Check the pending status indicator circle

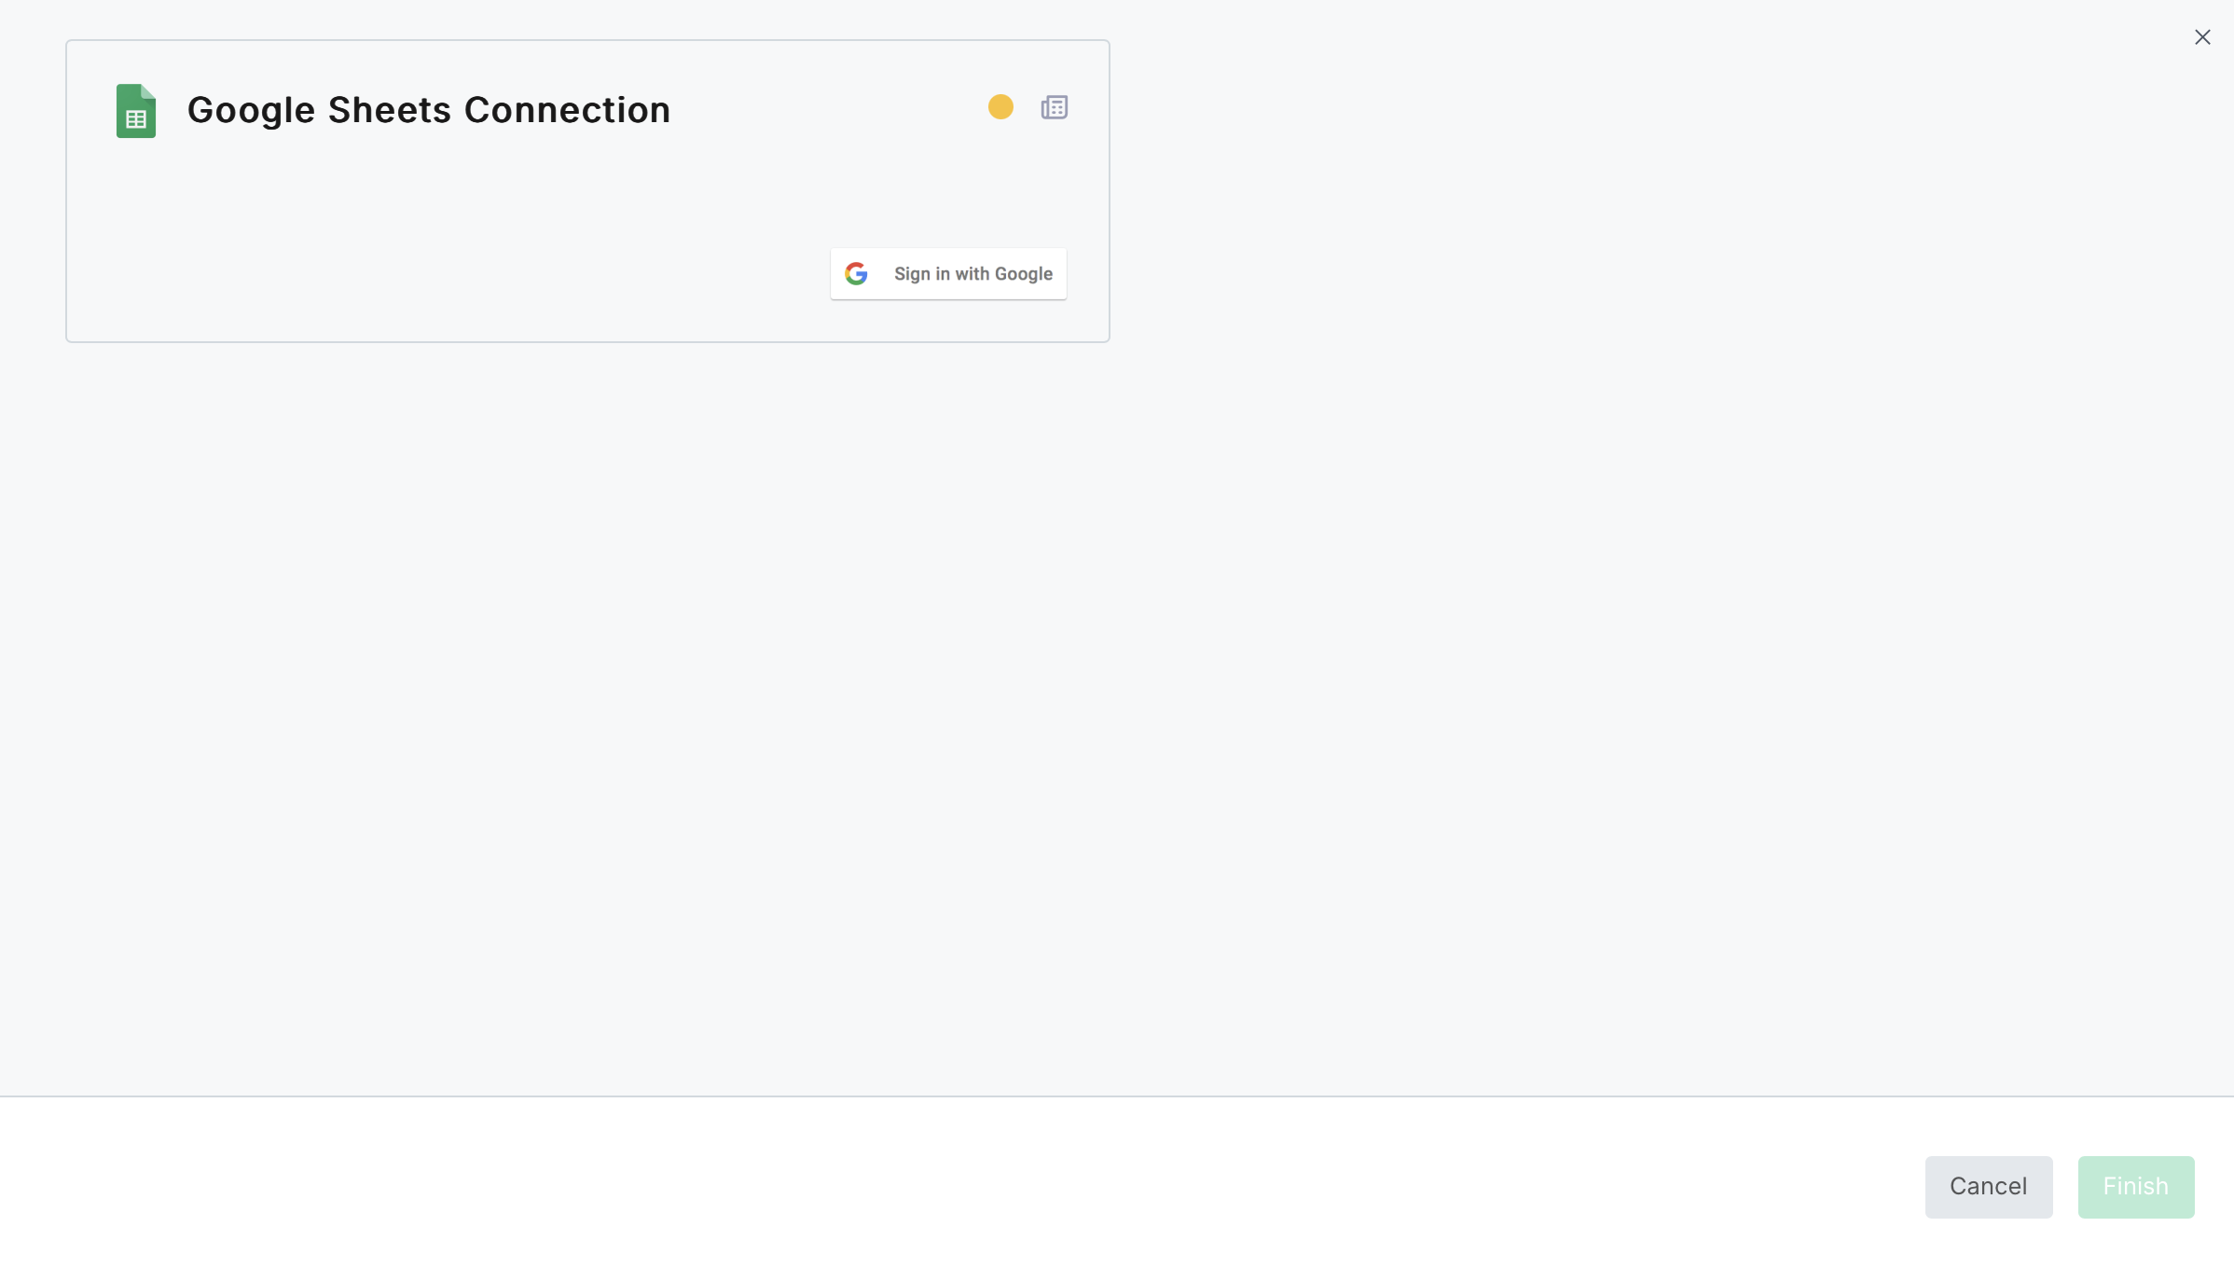[x=1000, y=107]
